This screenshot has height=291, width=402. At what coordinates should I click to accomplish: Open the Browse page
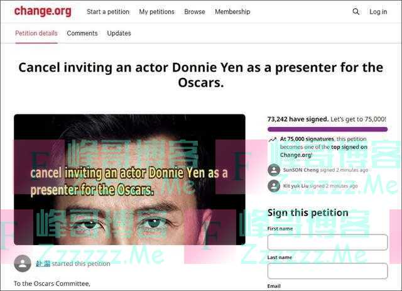click(195, 12)
